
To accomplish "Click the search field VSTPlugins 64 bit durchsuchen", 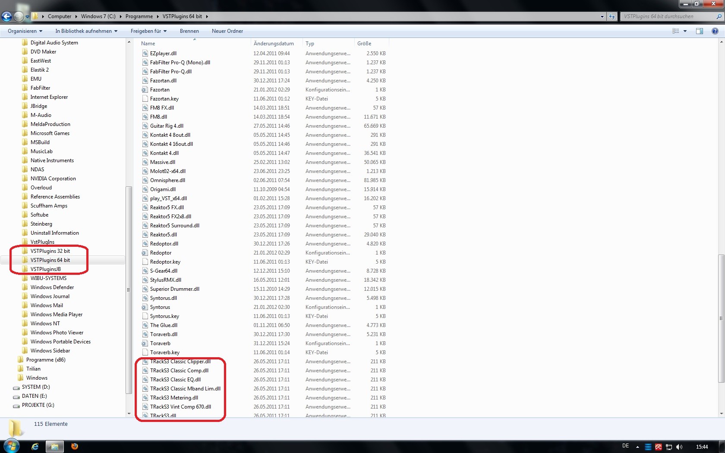I will (x=667, y=16).
